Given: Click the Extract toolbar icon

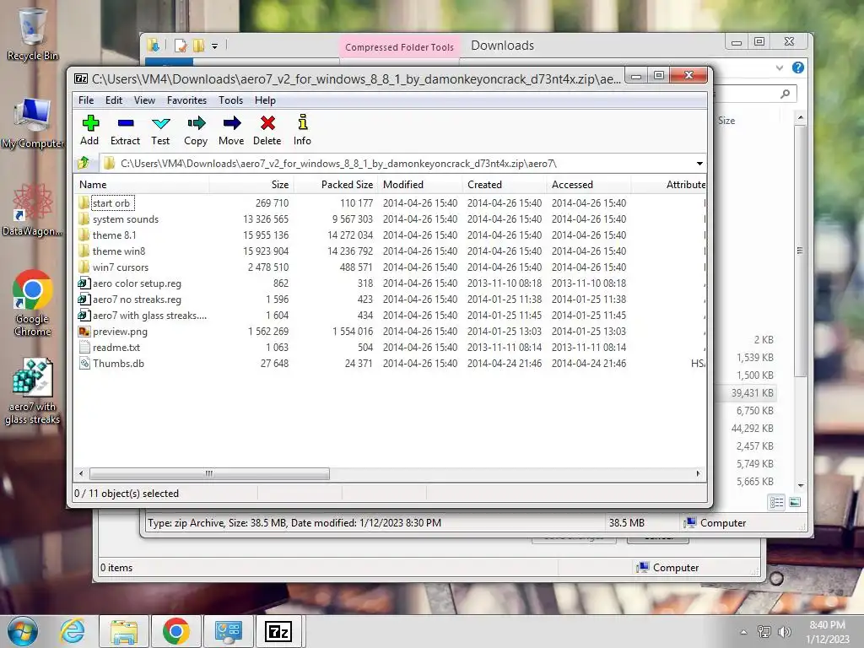Looking at the screenshot, I should [x=125, y=123].
